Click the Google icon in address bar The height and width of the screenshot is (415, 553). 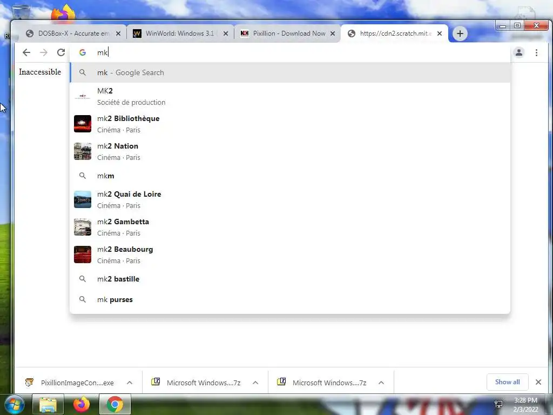pos(83,52)
